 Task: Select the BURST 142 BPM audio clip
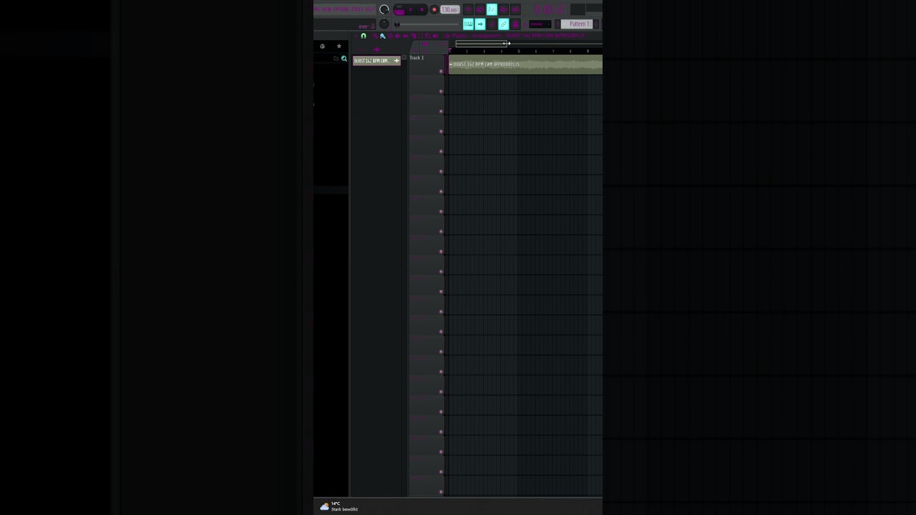coord(525,64)
